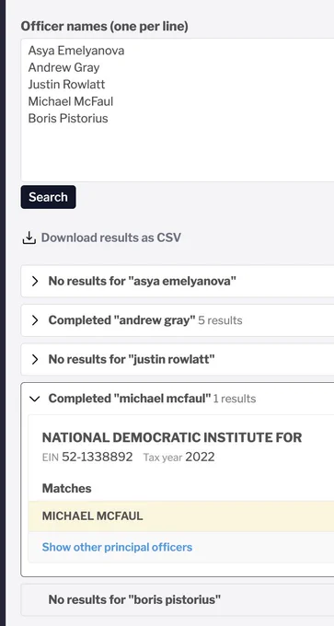Click the Asya Emelyanova line in textarea

(76, 51)
